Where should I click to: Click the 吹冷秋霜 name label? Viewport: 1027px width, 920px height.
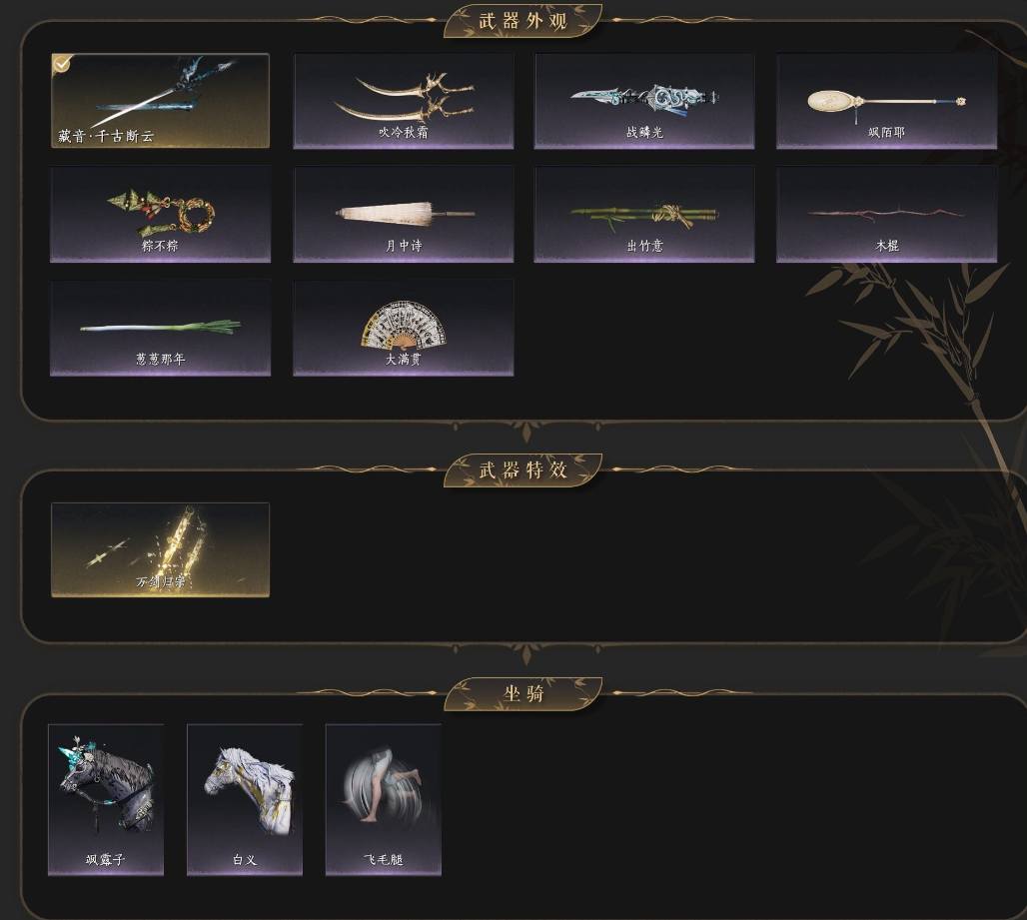404,132
